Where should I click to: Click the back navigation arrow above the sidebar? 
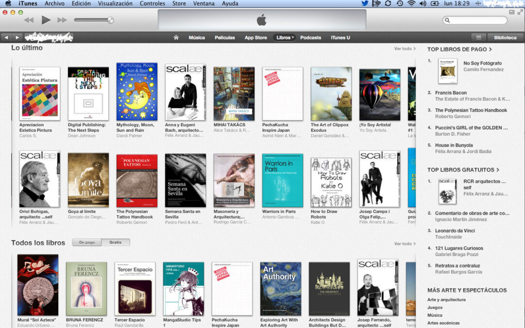coord(5,37)
